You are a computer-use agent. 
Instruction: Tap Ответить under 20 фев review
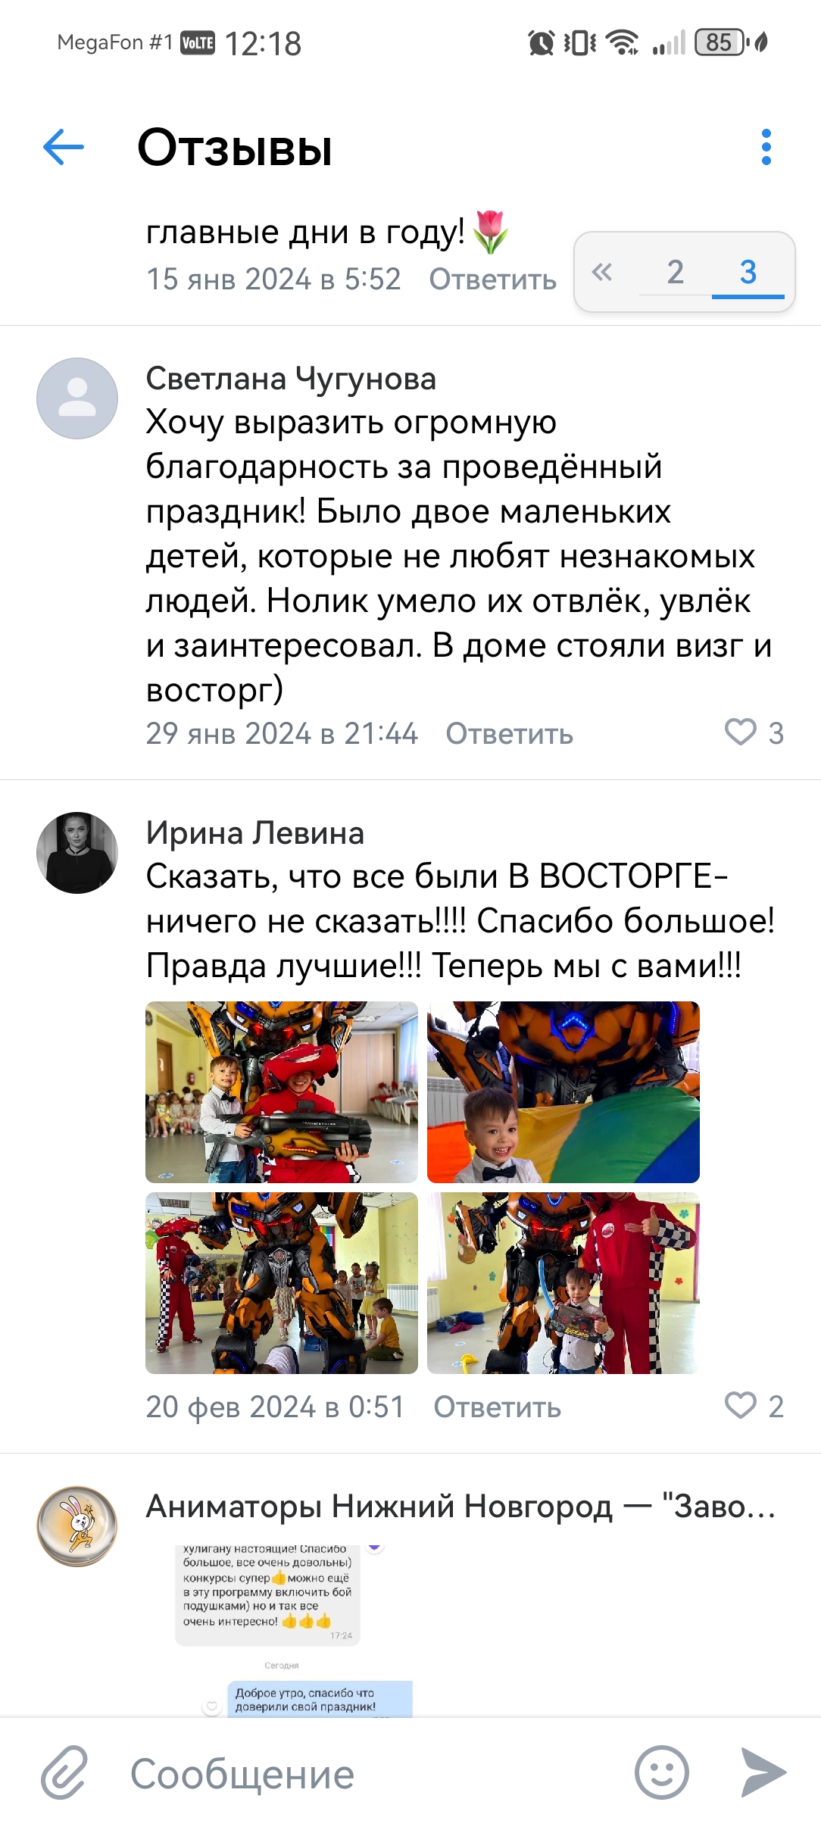(x=498, y=1407)
